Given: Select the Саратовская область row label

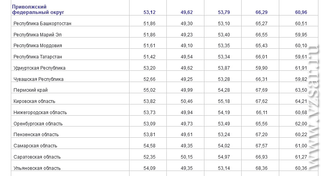Looking at the screenshot, I should coord(37,157).
